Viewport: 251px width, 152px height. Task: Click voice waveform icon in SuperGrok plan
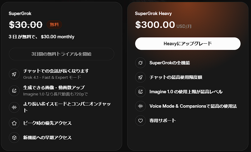pos(14,107)
